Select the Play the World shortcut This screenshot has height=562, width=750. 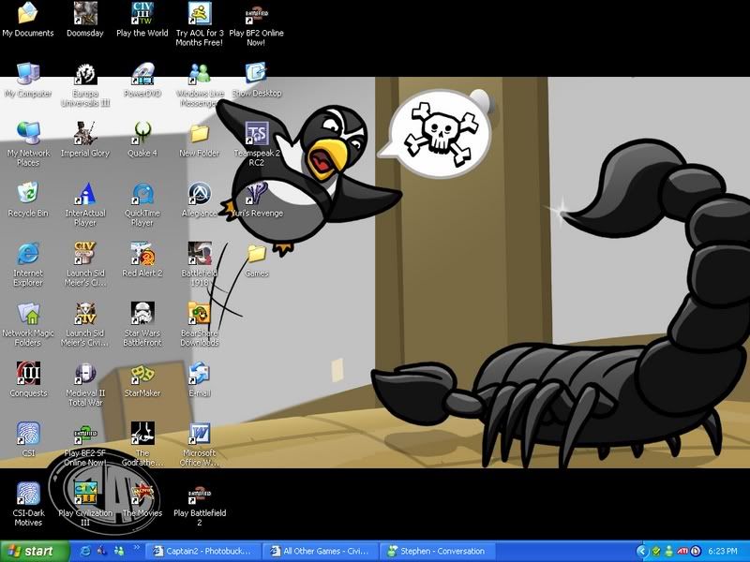tap(142, 20)
